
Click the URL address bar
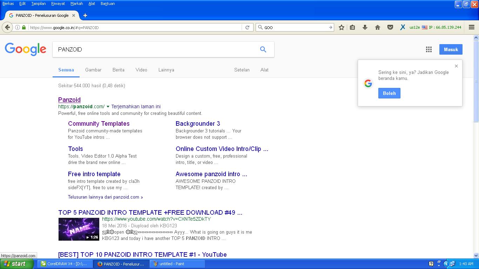pyautogui.click(x=135, y=27)
